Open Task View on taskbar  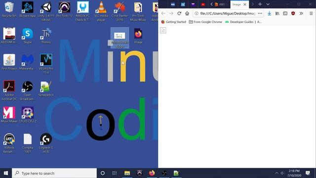115,173
